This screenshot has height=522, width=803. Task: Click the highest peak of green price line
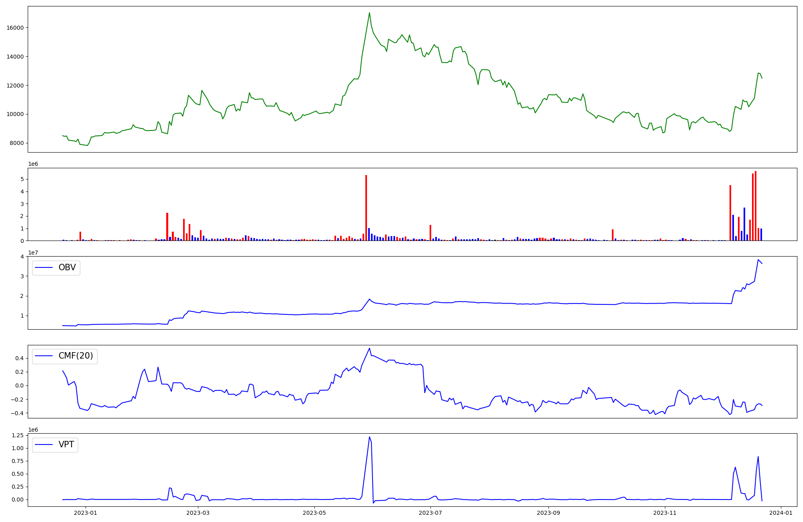[369, 13]
